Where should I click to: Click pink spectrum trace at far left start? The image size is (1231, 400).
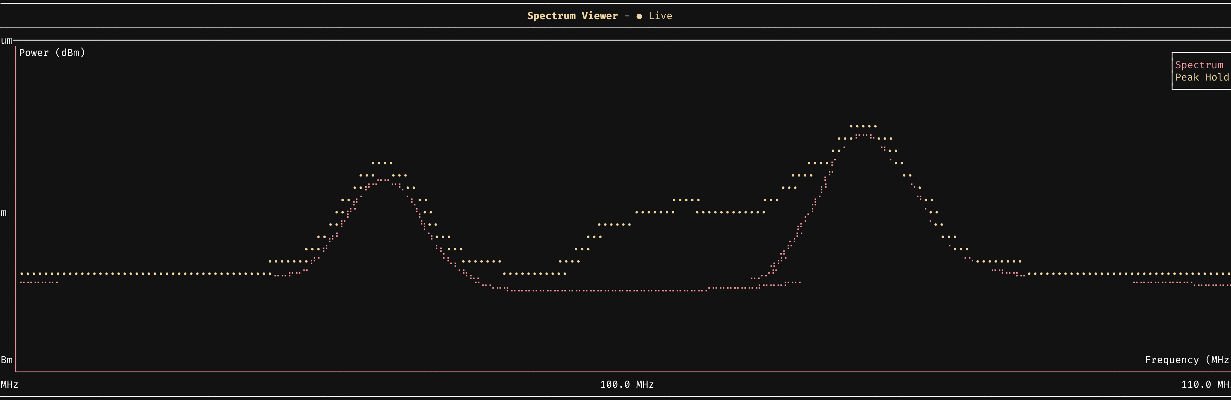tap(38, 283)
